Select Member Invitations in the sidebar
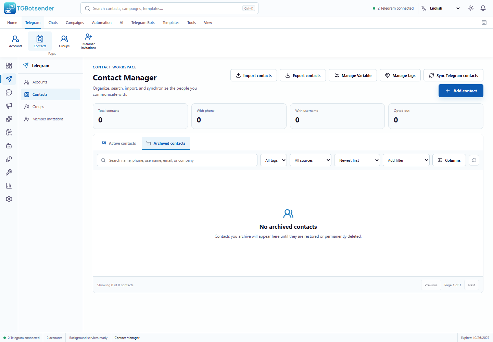 (x=50, y=119)
